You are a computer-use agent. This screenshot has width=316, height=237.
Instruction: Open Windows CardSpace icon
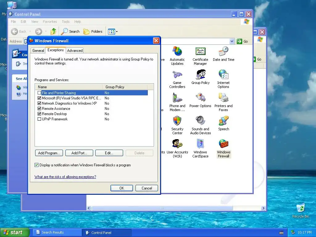[200, 148]
